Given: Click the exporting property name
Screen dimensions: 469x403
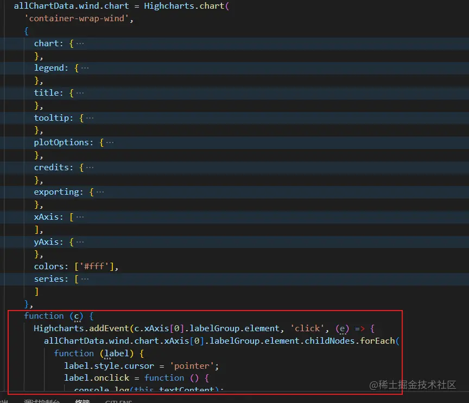Looking at the screenshot, I should point(56,192).
